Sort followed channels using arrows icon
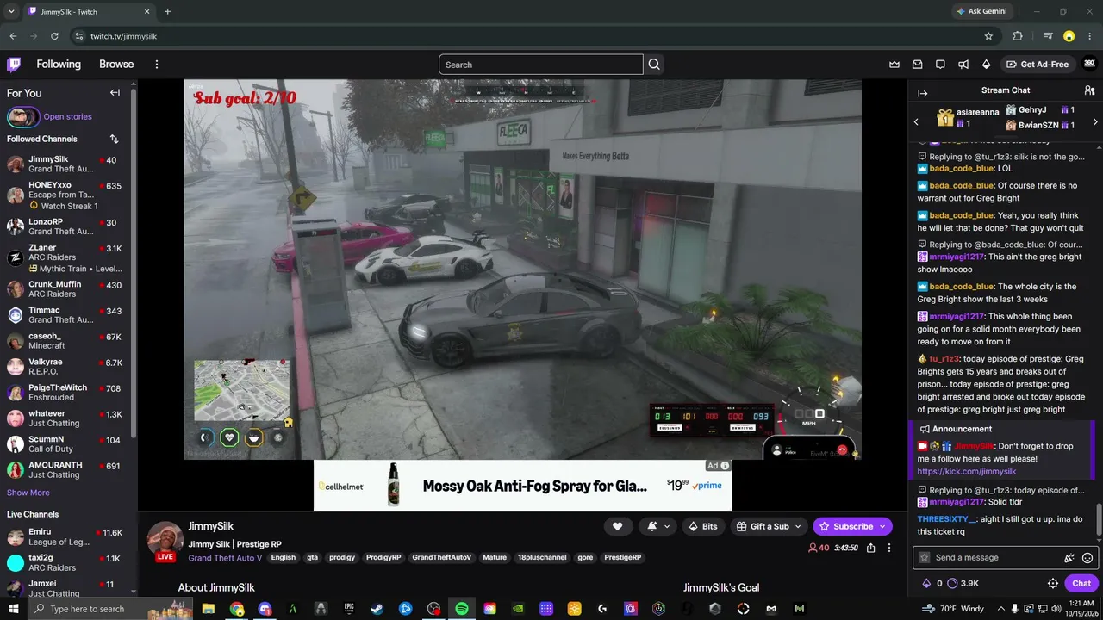Screen dimensions: 1103x620 [x=114, y=139]
